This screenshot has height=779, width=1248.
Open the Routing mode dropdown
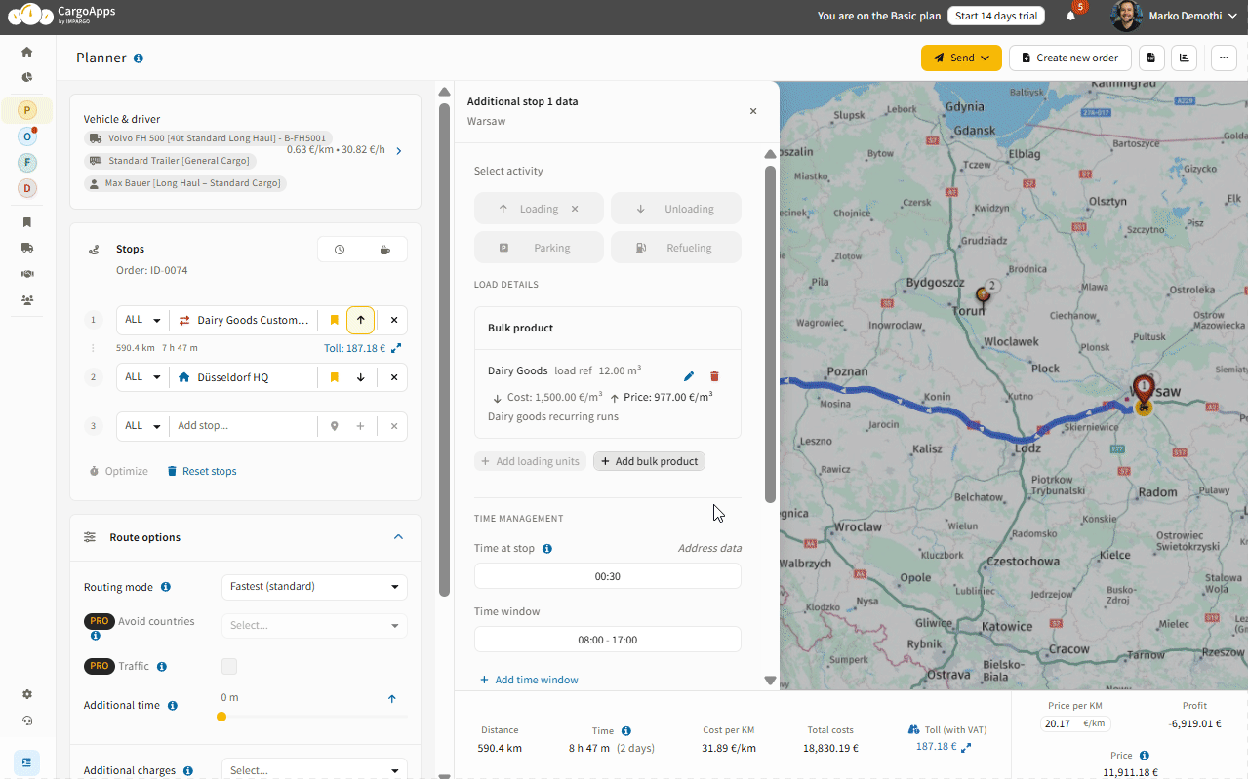314,587
